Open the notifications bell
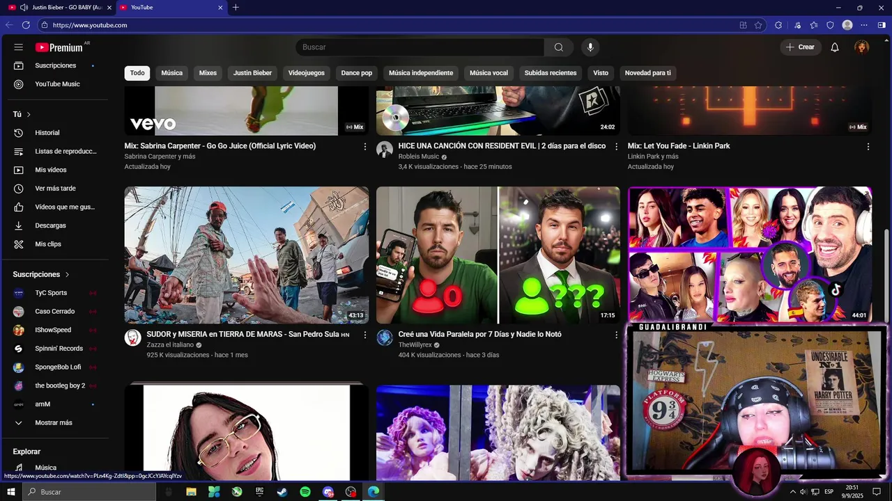 (x=835, y=47)
